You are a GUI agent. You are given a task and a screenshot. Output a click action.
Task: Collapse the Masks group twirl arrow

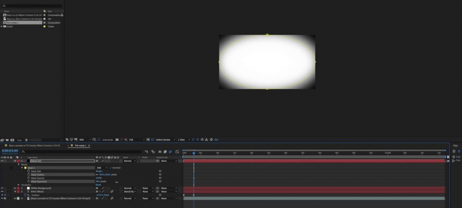click(18, 164)
